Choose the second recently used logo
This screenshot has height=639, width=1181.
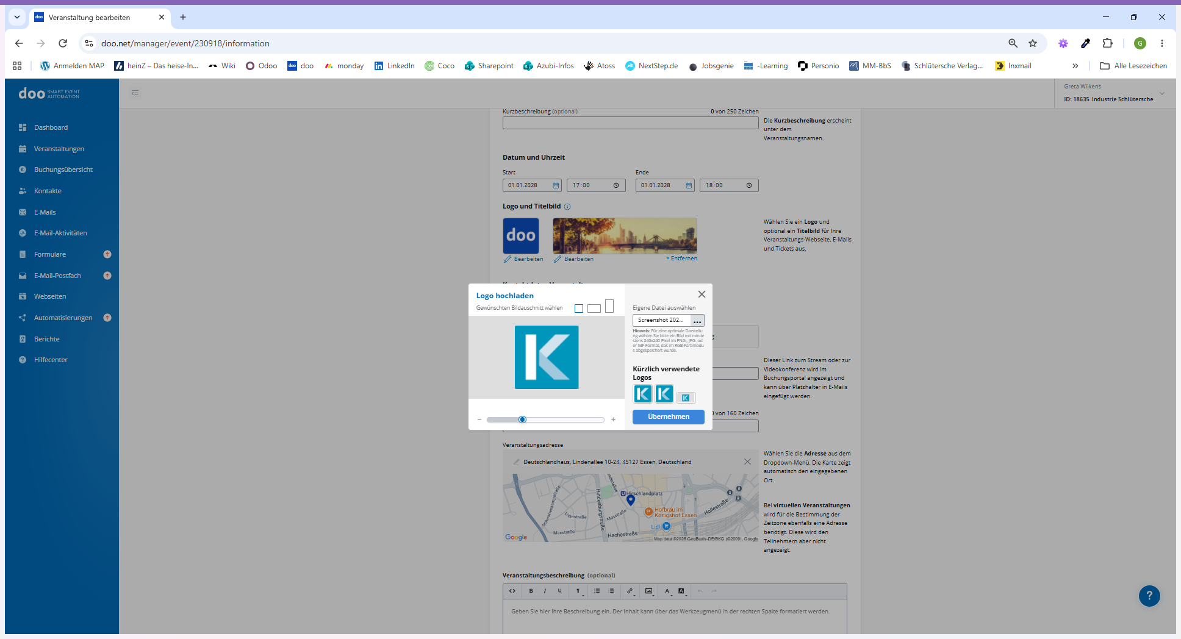point(664,394)
